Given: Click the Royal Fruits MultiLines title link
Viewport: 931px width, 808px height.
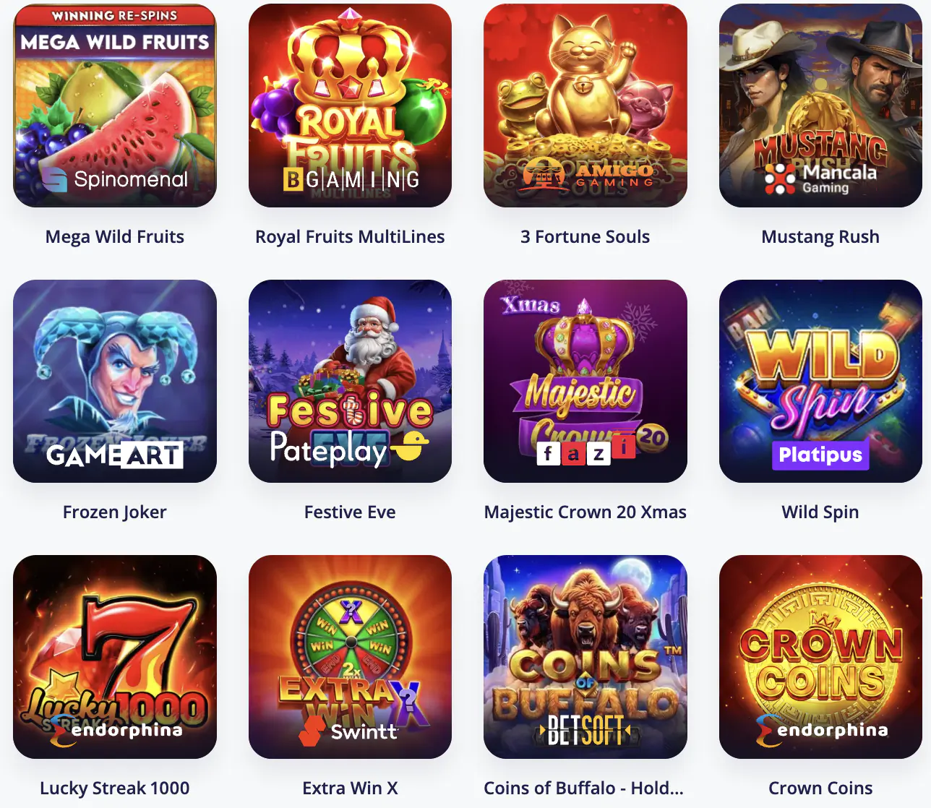Looking at the screenshot, I should tap(350, 237).
